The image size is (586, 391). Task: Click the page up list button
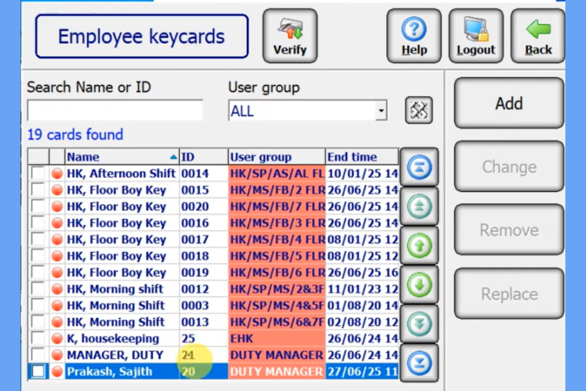tap(419, 206)
